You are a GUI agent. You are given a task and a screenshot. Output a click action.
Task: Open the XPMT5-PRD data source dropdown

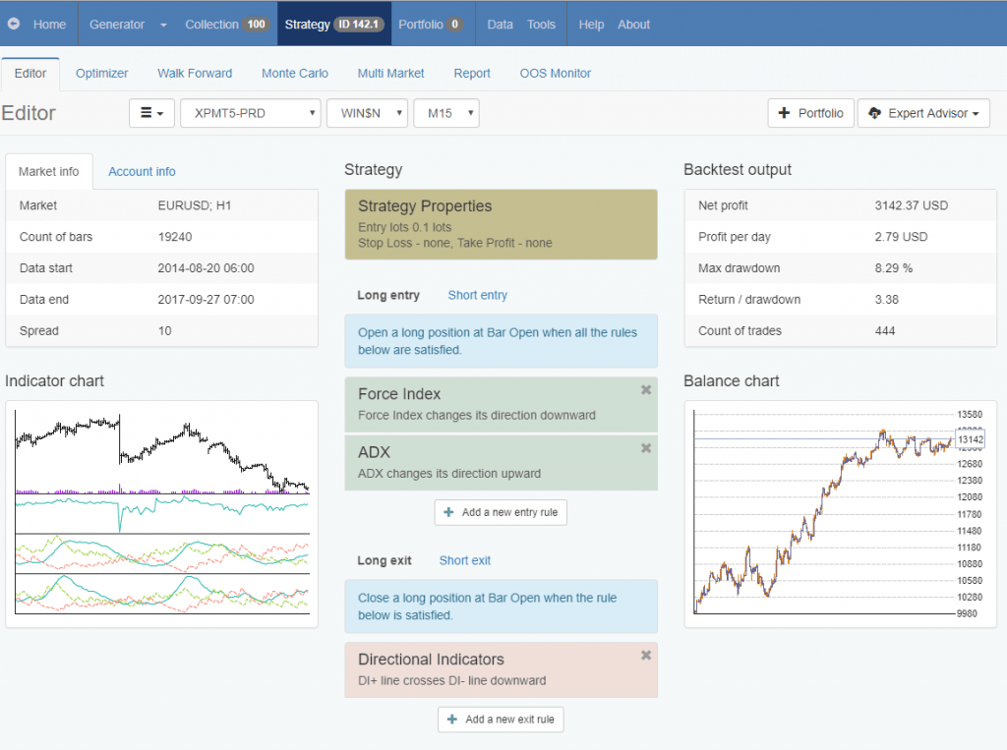251,113
